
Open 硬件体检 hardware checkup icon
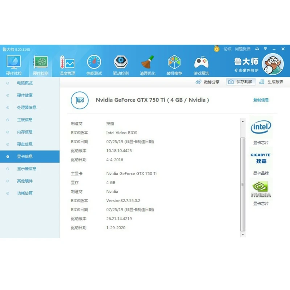pos(14,65)
